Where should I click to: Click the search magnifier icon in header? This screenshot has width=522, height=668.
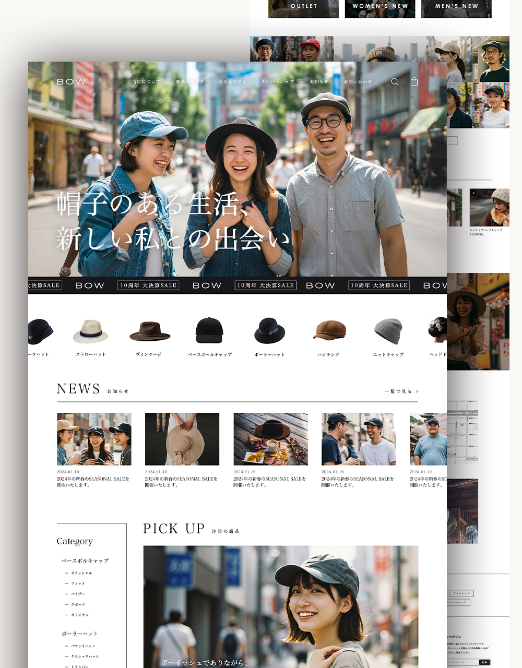click(x=395, y=82)
